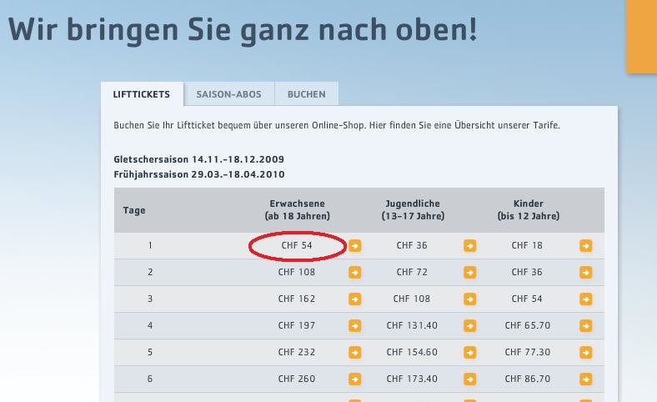
Task: Click the arrow beside CHF 131.40
Action: (470, 326)
